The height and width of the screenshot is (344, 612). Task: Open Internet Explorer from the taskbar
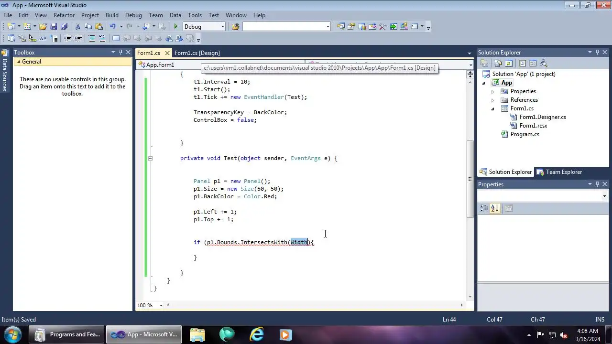(x=257, y=334)
